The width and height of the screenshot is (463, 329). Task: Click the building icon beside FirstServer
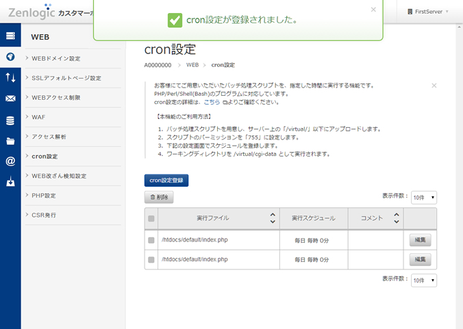coord(410,12)
